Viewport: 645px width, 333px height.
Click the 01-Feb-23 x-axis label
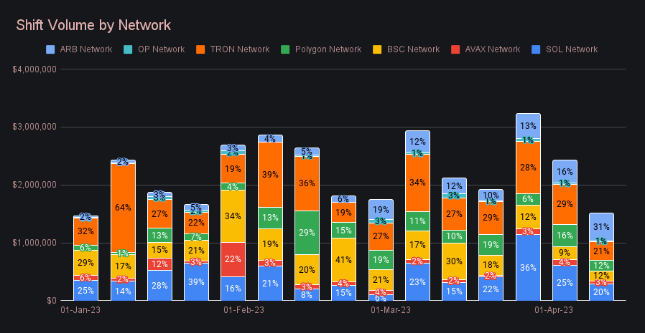tap(243, 310)
